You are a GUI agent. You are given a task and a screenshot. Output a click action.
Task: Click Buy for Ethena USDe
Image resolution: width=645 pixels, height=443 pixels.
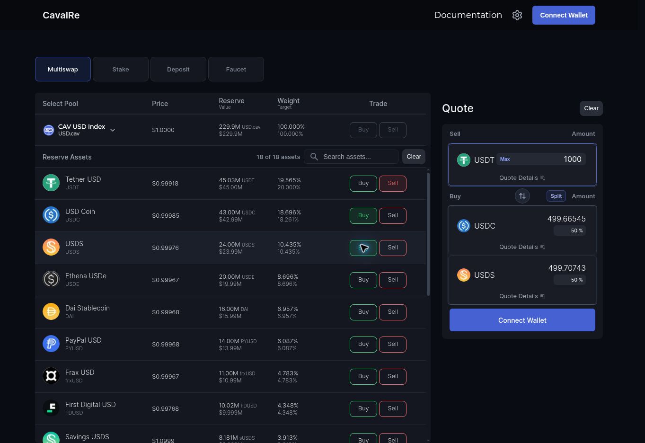[x=363, y=280]
